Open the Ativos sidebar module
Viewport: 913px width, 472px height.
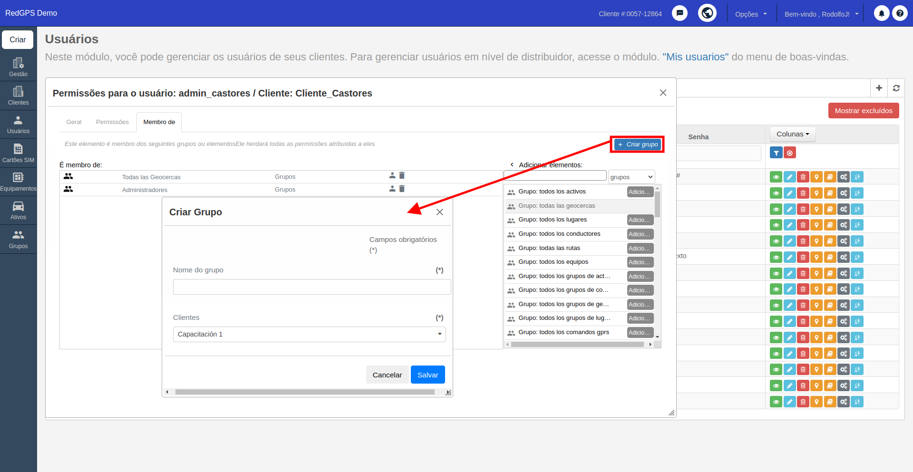[x=18, y=211]
